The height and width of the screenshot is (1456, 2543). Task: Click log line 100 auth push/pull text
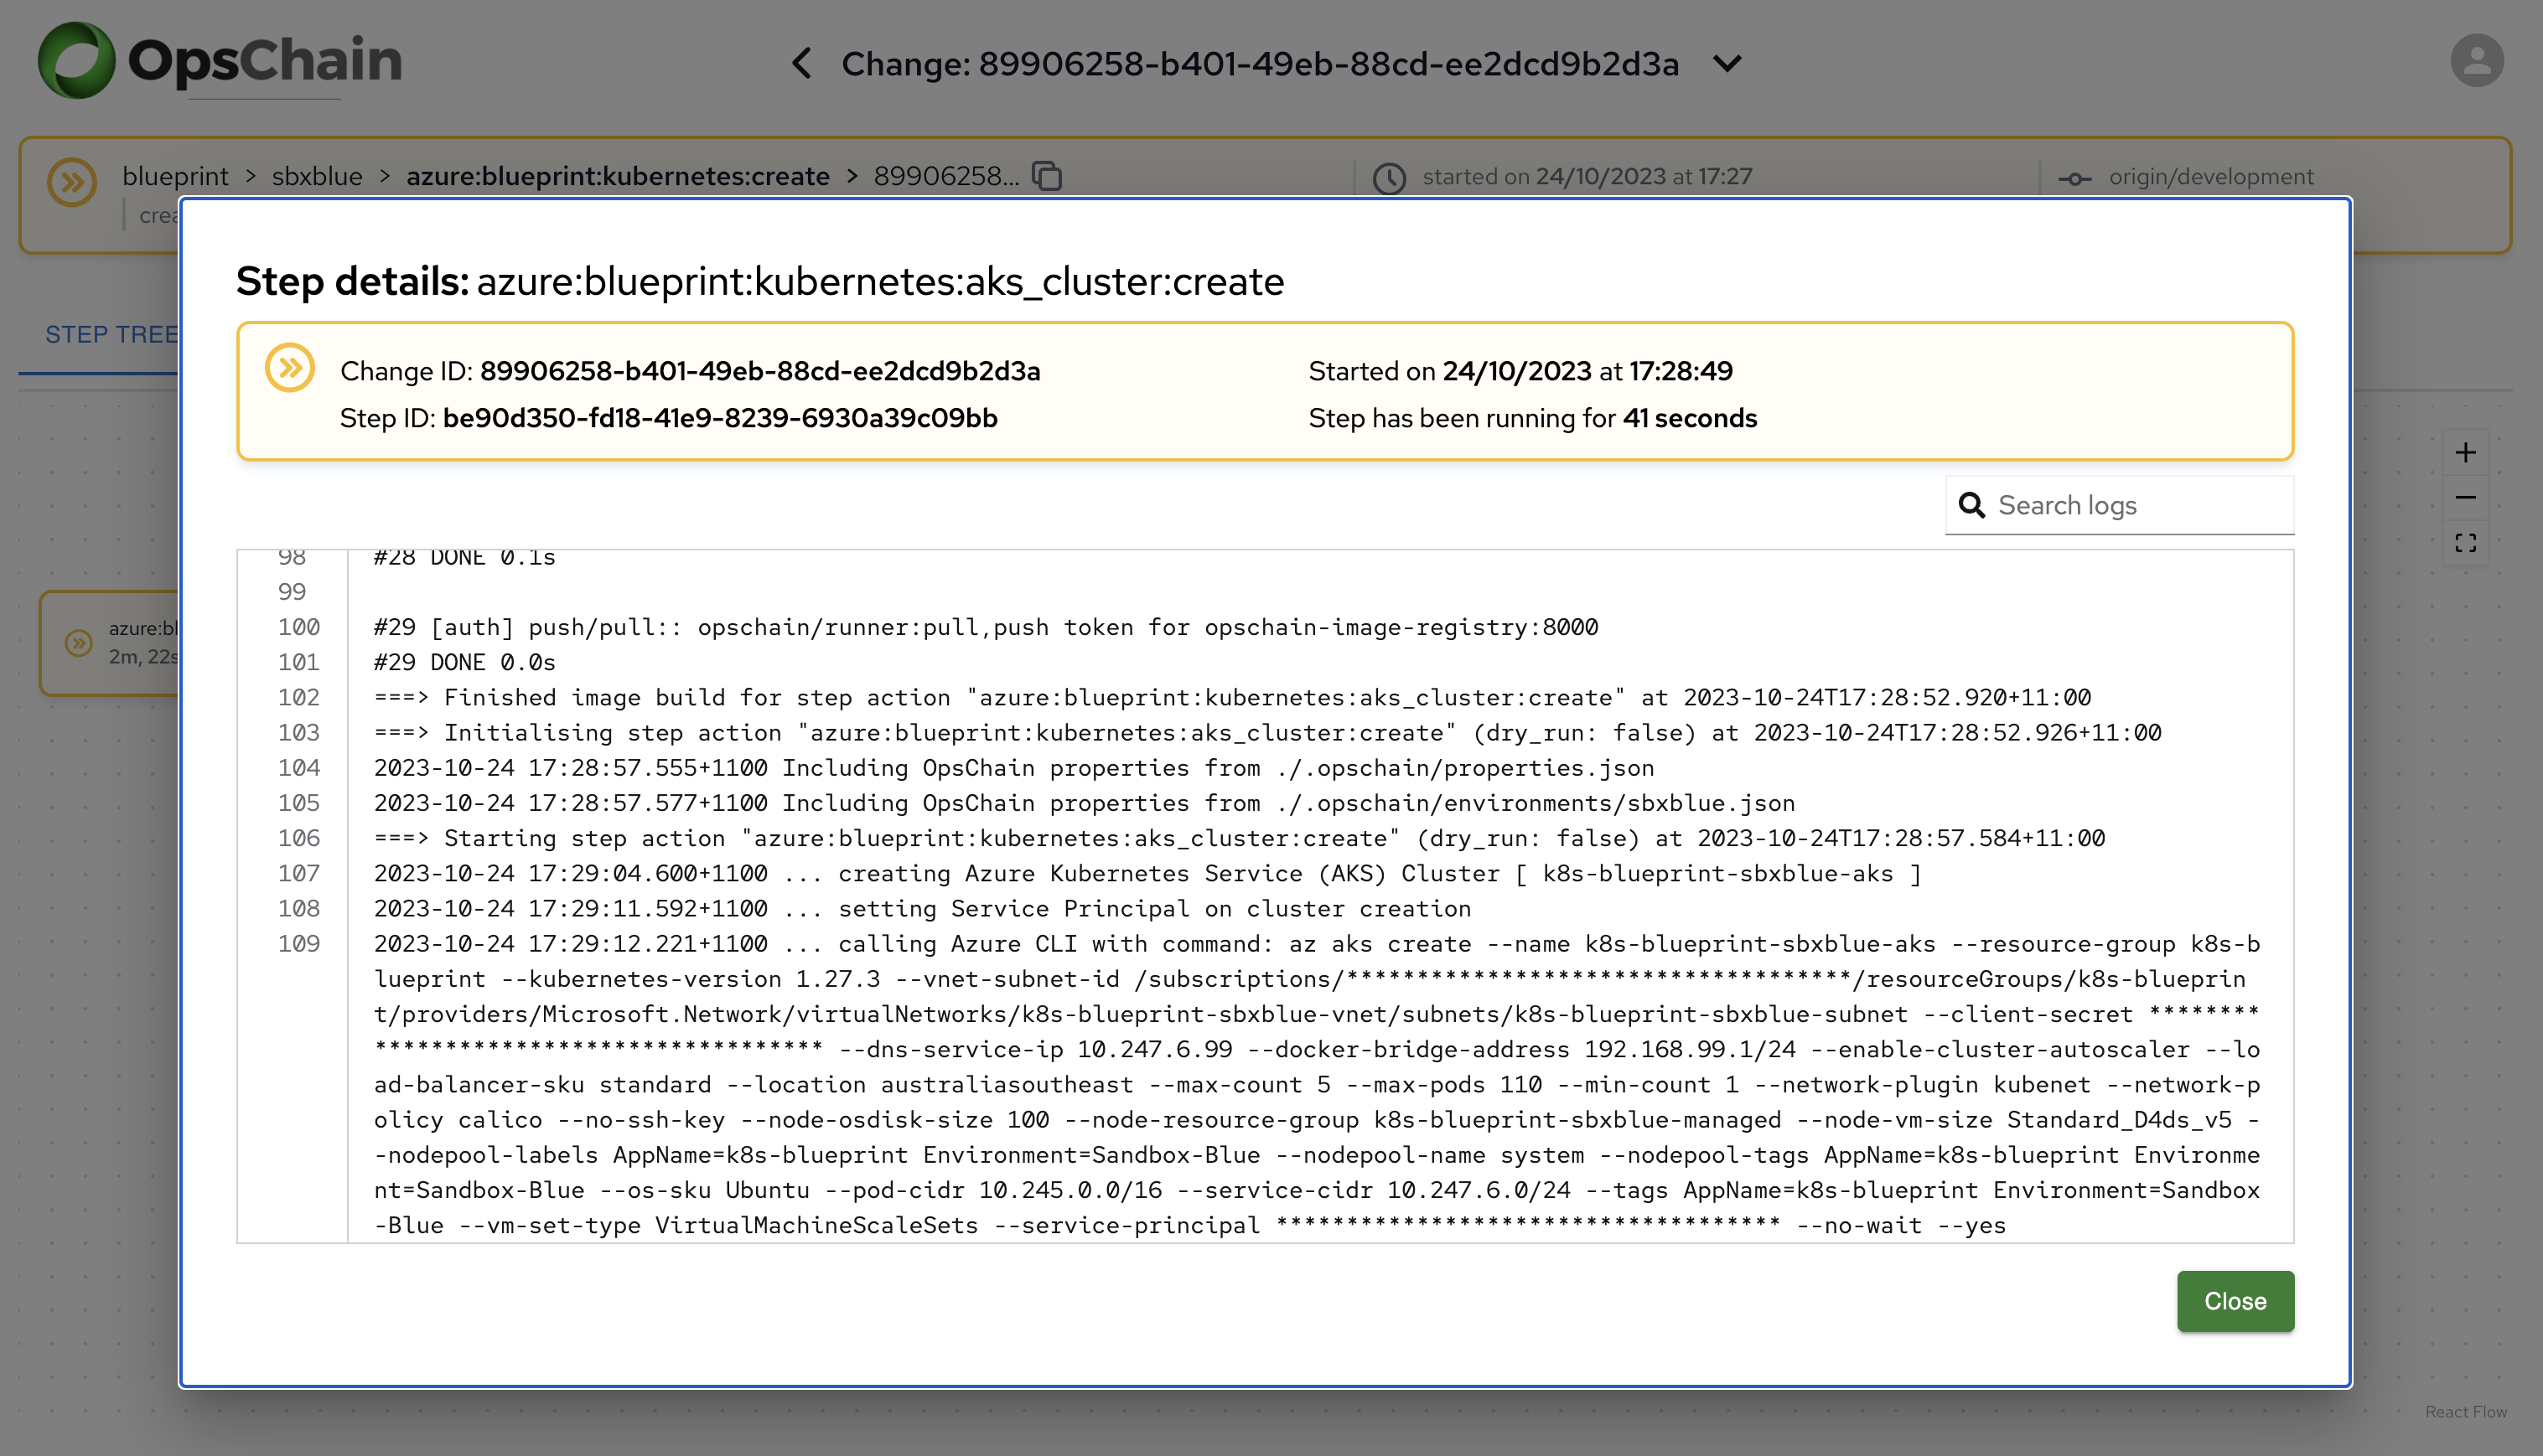tap(986, 627)
